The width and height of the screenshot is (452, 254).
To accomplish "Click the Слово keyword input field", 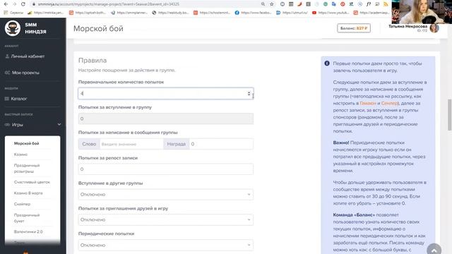I will [131, 144].
